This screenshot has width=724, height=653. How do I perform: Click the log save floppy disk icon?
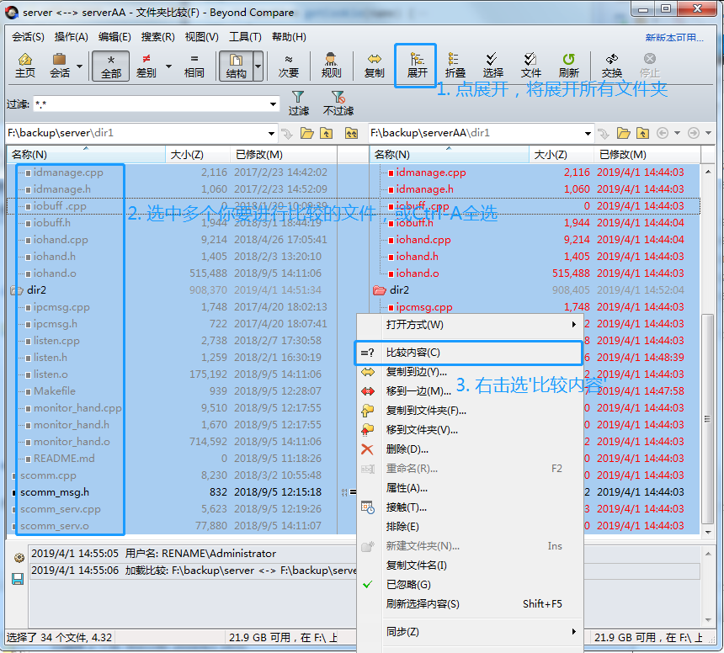18,579
